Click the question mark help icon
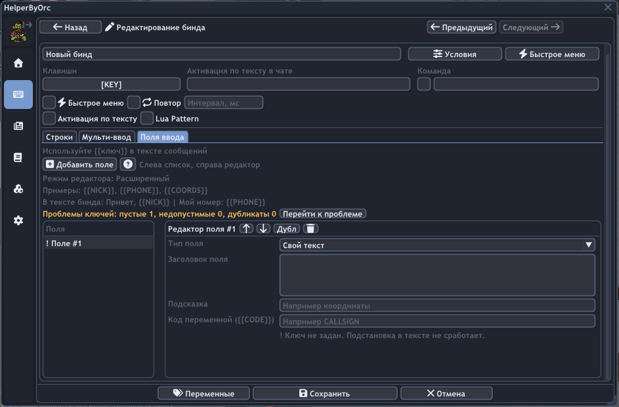This screenshot has height=407, width=619. [127, 164]
